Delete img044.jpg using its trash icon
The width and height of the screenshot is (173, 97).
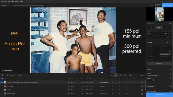[142, 86]
